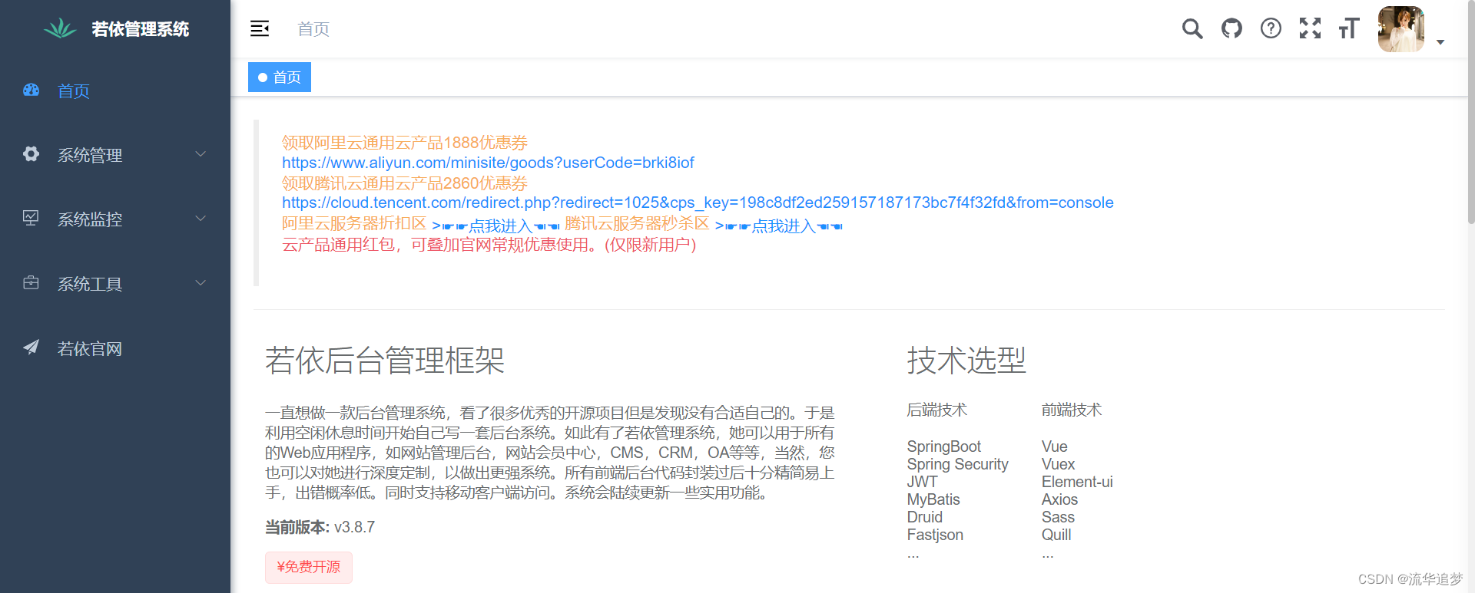Open the search magnifier icon
Screen dimensions: 1475x593
point(1192,29)
